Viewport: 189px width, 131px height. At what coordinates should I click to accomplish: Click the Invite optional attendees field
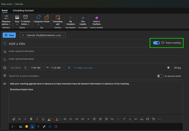(96, 59)
